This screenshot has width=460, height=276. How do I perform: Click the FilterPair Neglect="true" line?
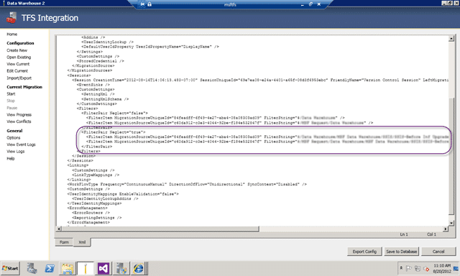coord(113,132)
